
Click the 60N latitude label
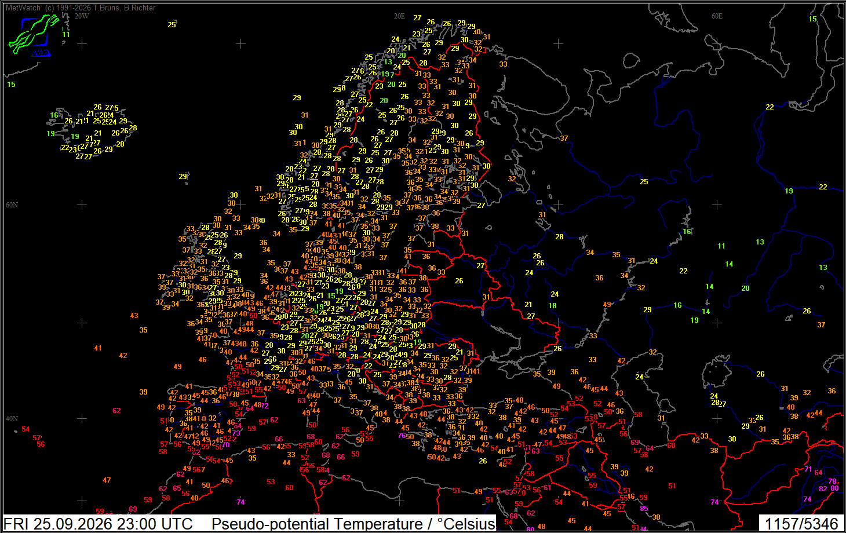click(12, 205)
